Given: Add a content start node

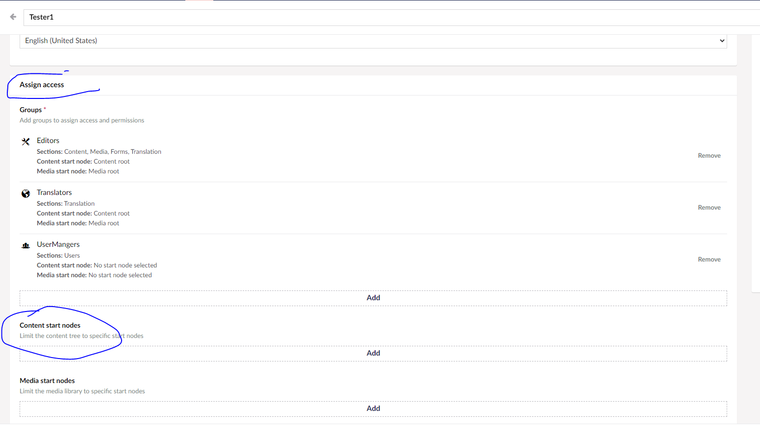Looking at the screenshot, I should pyautogui.click(x=373, y=353).
